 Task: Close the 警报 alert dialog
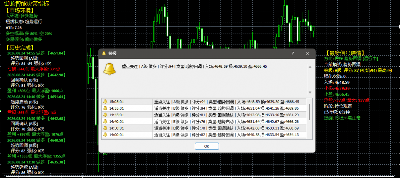point(308,53)
